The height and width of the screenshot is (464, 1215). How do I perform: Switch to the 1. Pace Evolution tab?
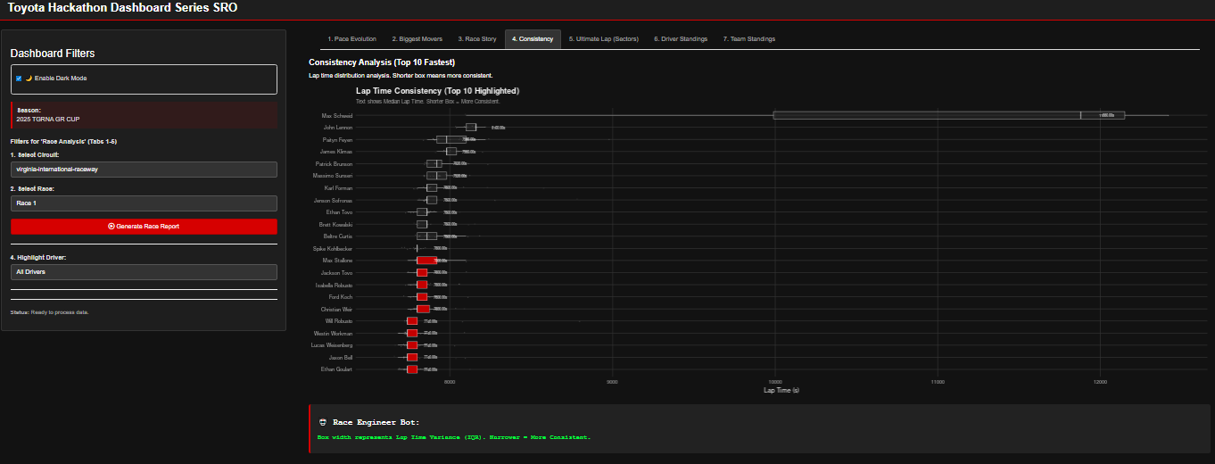[x=351, y=39]
